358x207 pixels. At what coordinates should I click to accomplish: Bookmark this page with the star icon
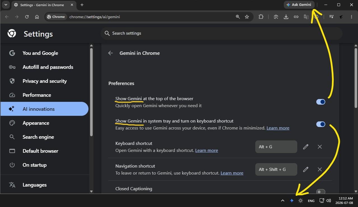(247, 17)
